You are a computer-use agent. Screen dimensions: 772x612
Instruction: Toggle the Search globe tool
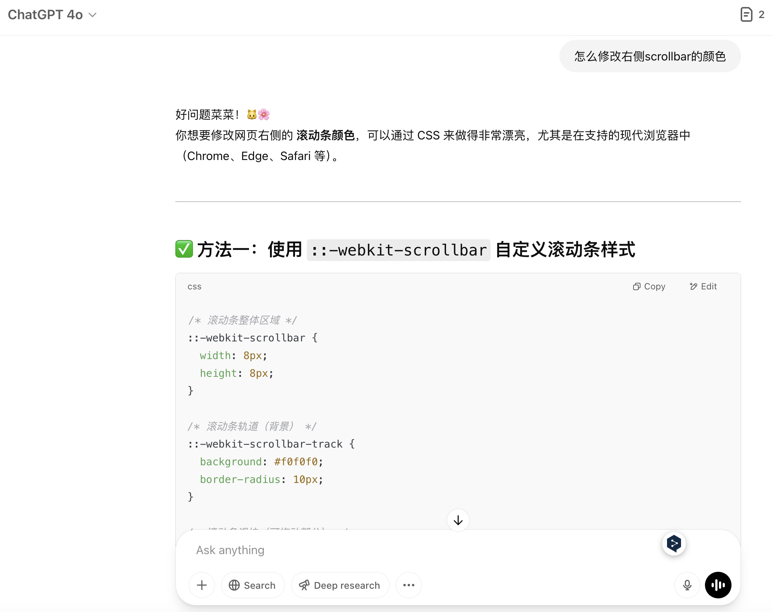pos(253,585)
